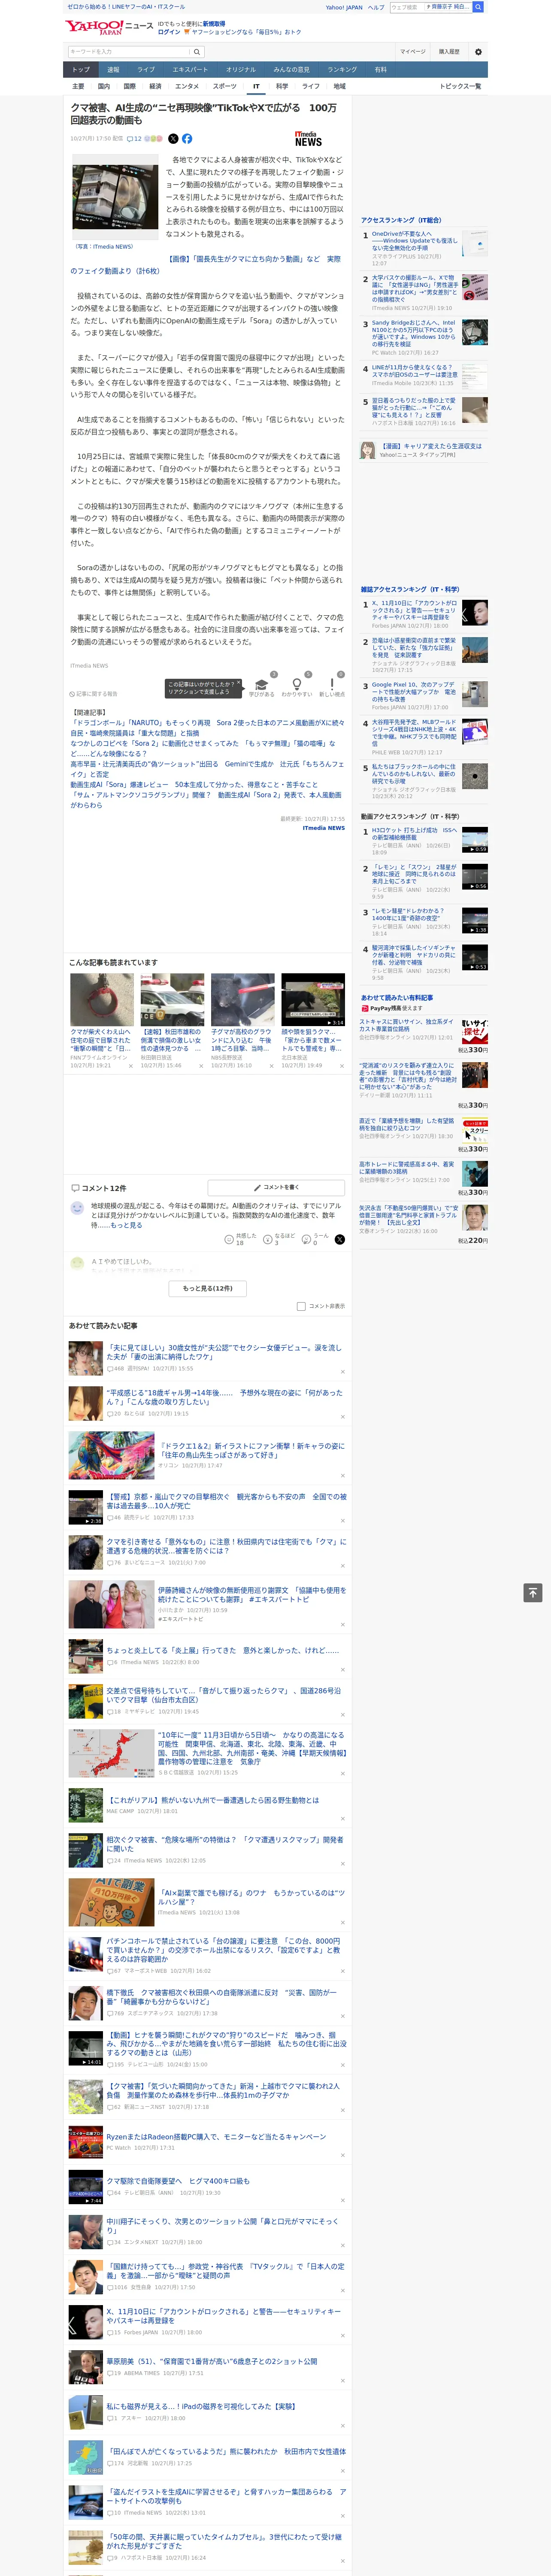Open settings via the gear icon
The width and height of the screenshot is (551, 2576).
478,52
